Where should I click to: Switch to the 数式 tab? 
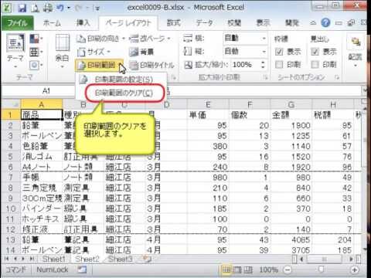click(173, 23)
